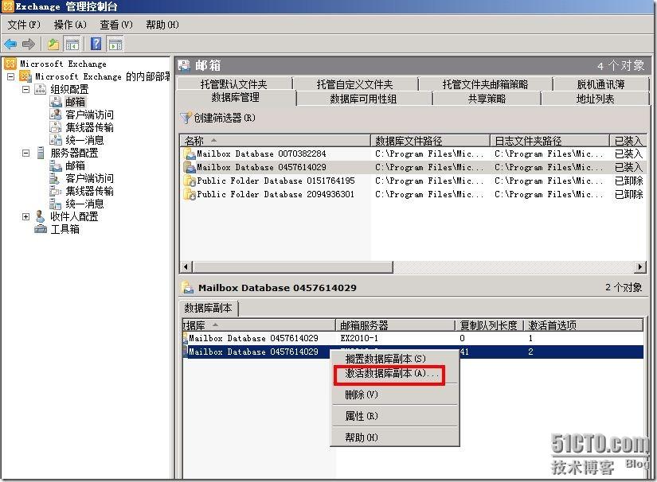This screenshot has height=482, width=657.
Task: Sort by 激活首选项 column header
Action: tap(583, 325)
